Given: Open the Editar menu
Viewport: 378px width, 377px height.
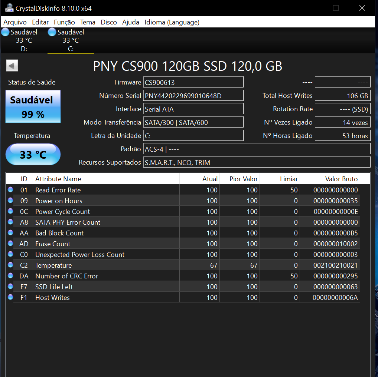Looking at the screenshot, I should (x=40, y=22).
